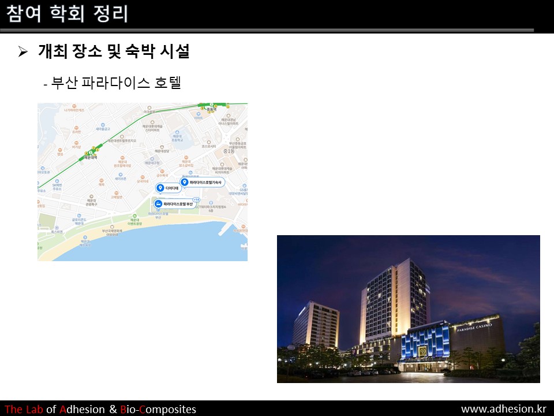Screen dimensions: 554x416
Task: Click the 해운대구청 map marker
Action: [152, 159]
